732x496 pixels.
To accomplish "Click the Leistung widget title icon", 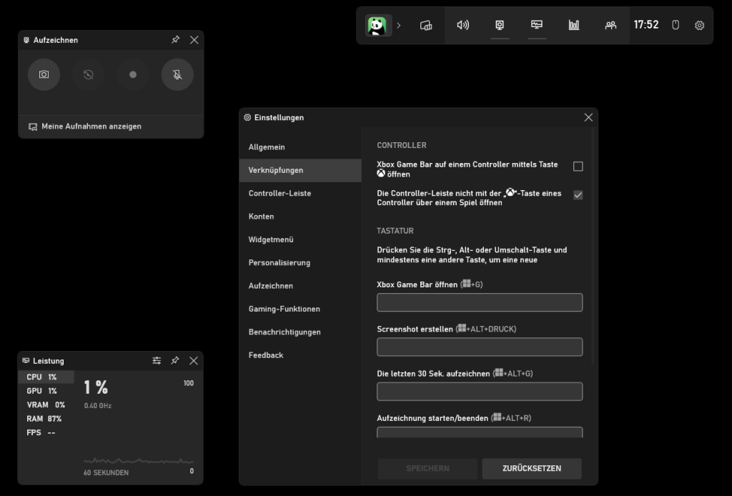I will coord(26,361).
